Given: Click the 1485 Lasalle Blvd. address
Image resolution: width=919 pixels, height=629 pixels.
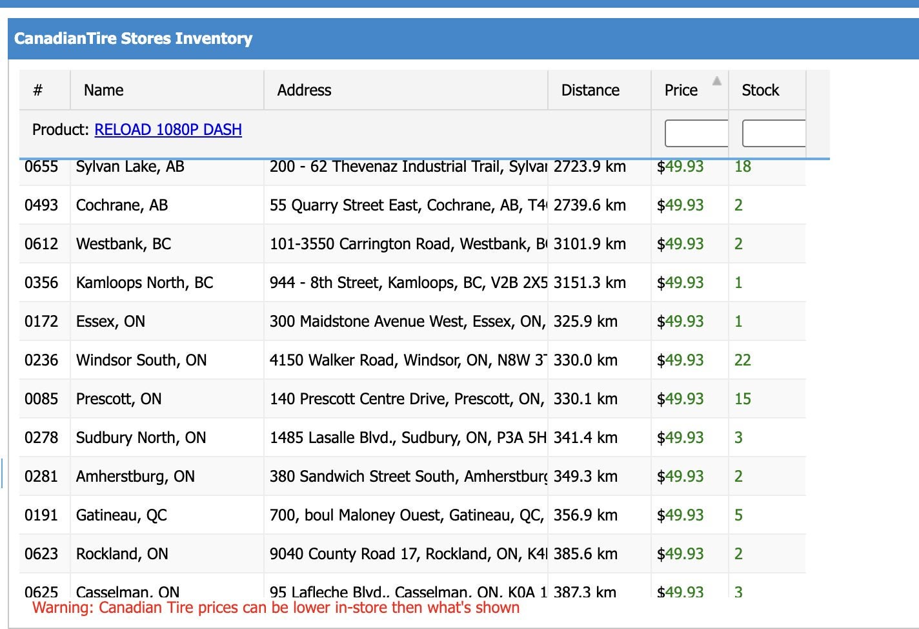Looking at the screenshot, I should tap(408, 438).
